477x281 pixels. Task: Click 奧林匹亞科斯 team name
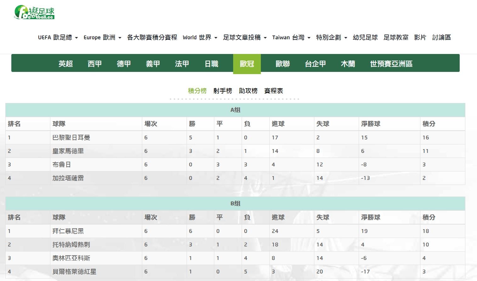point(71,258)
